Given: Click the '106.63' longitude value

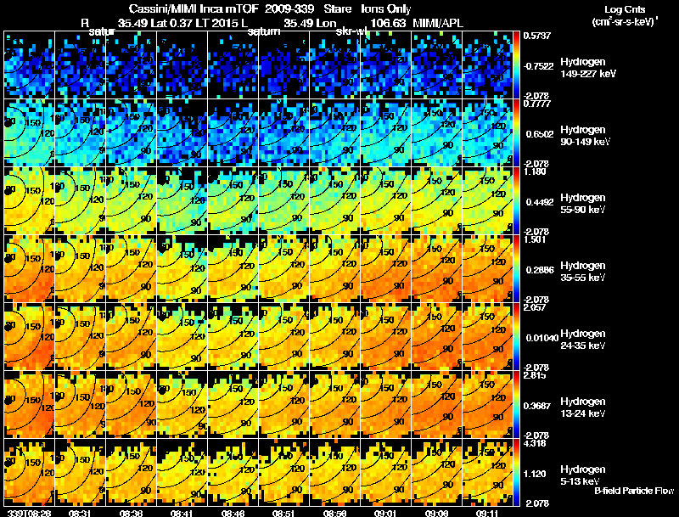Looking at the screenshot, I should [x=389, y=23].
